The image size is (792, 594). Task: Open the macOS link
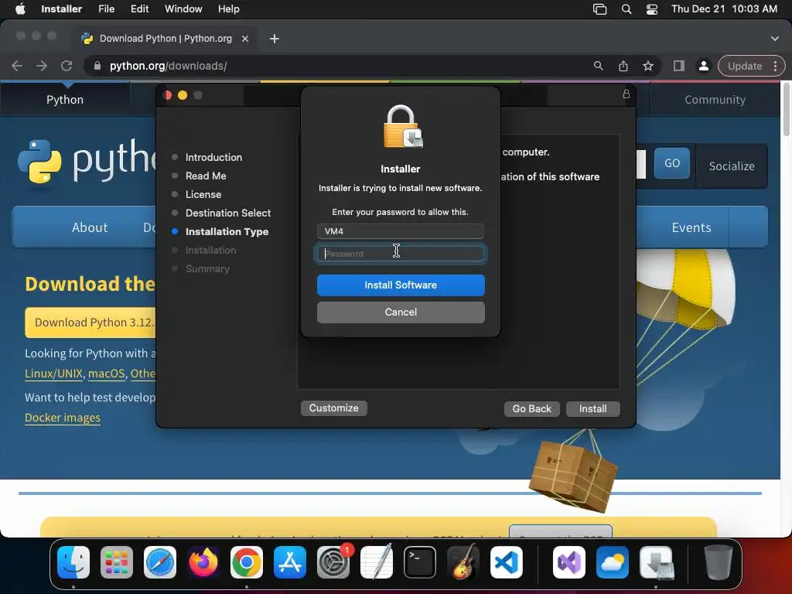(x=106, y=374)
